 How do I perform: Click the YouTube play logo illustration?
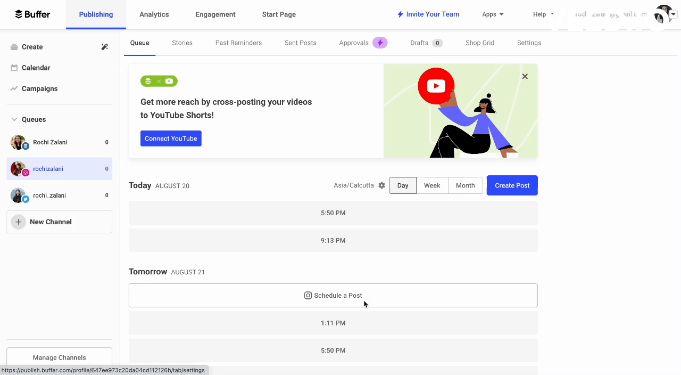tap(436, 86)
